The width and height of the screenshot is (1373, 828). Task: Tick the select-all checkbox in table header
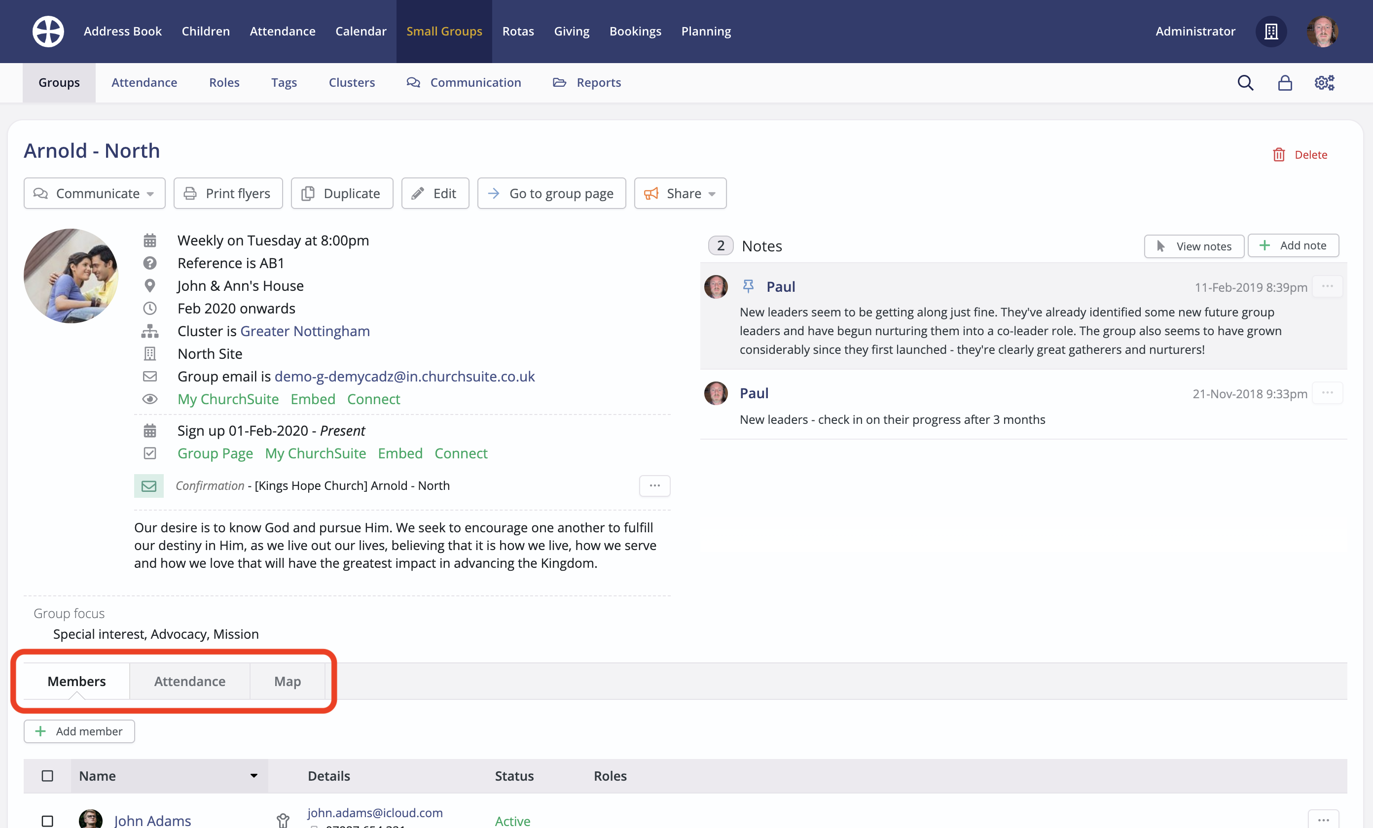(47, 776)
